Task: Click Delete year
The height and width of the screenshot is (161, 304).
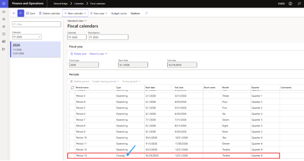Action: (78, 54)
